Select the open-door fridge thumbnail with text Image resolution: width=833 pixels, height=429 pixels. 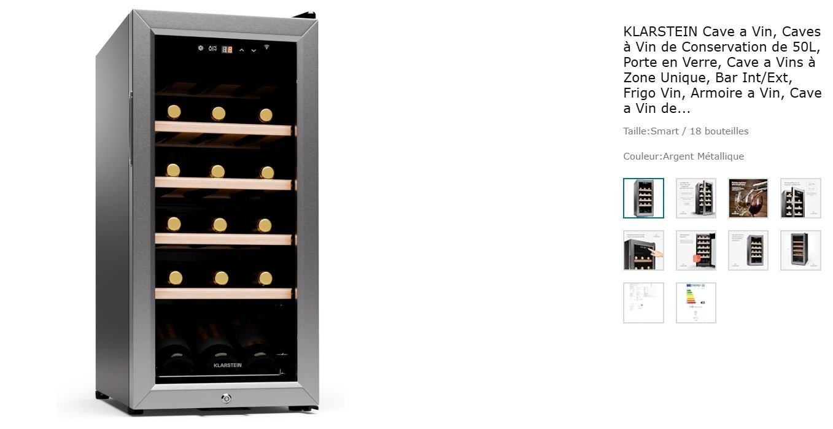pos(696,198)
